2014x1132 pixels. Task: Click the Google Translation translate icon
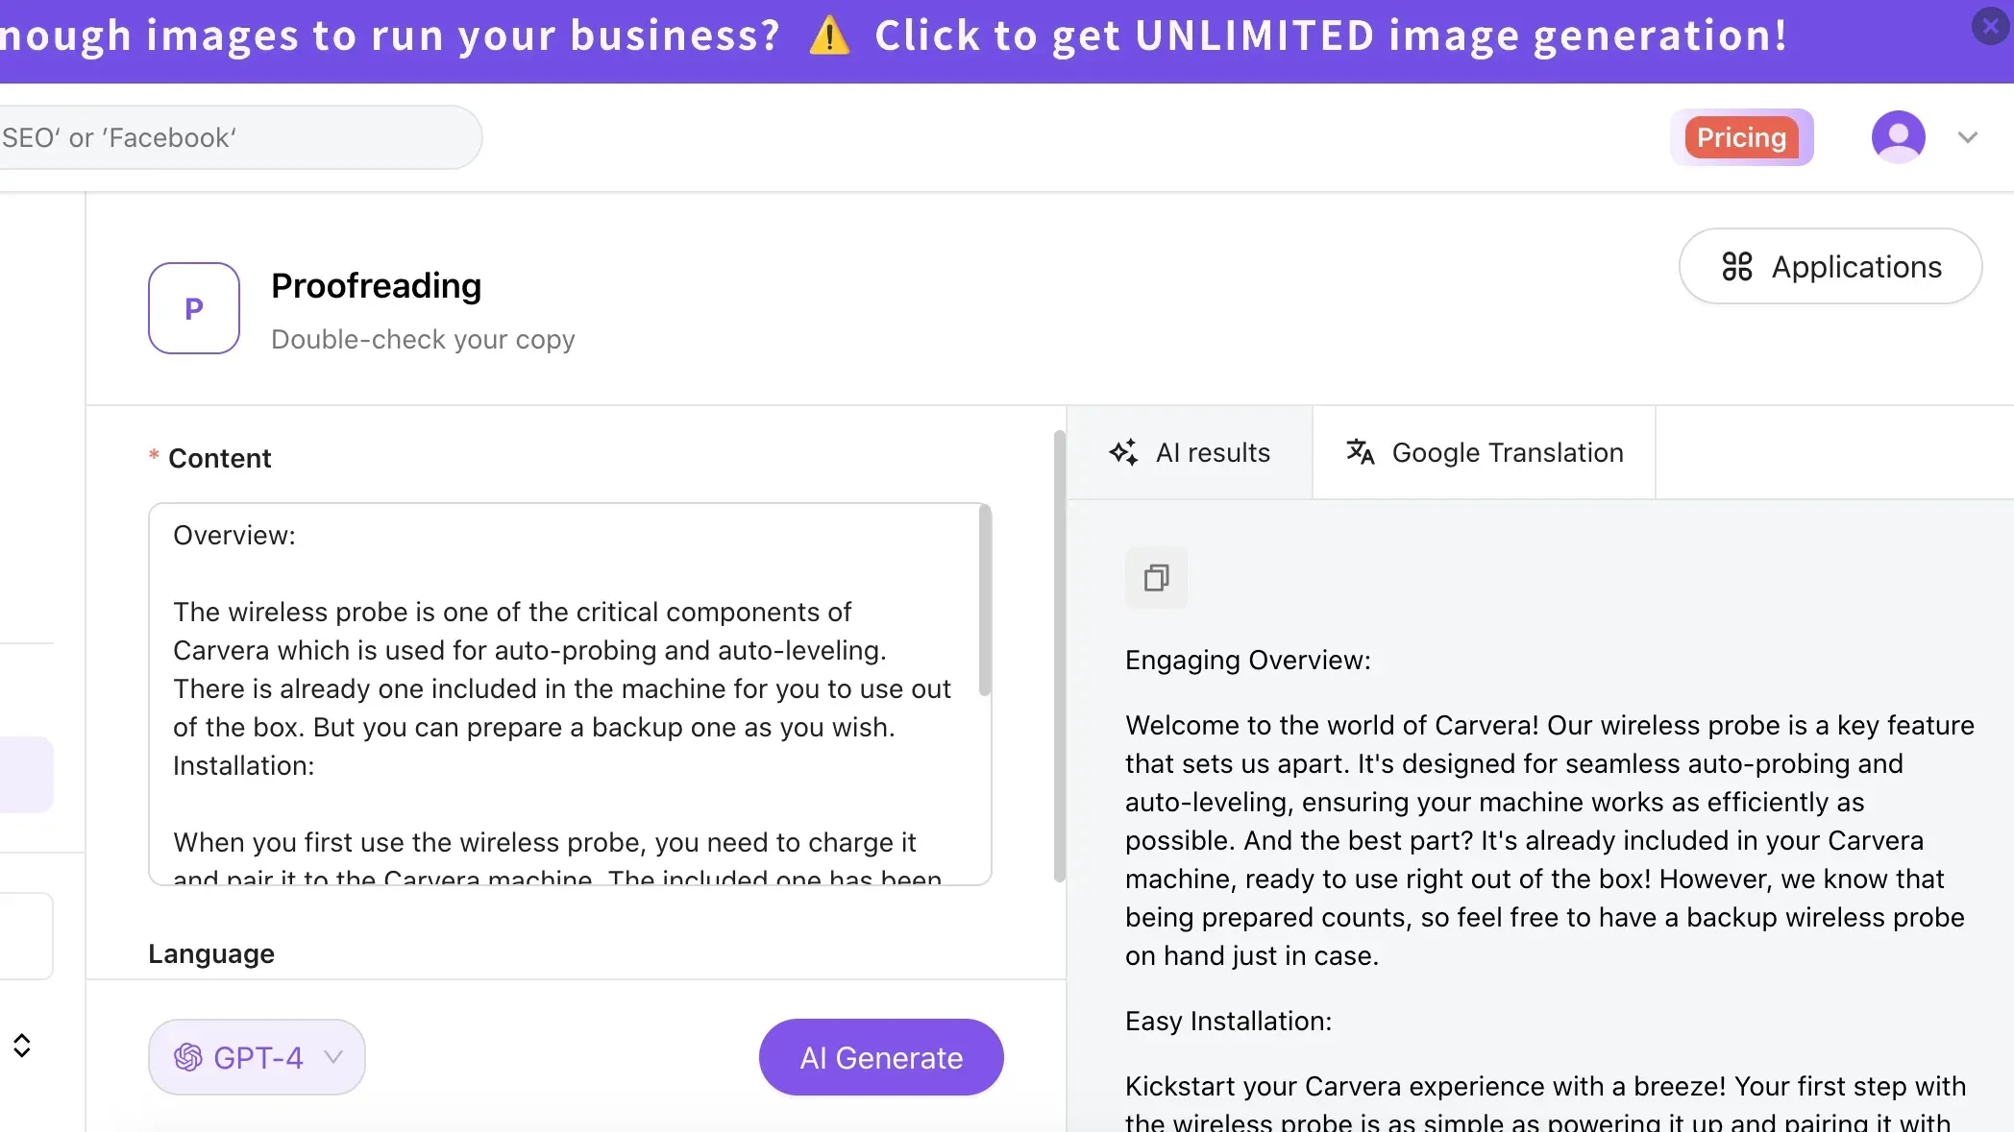1360,452
